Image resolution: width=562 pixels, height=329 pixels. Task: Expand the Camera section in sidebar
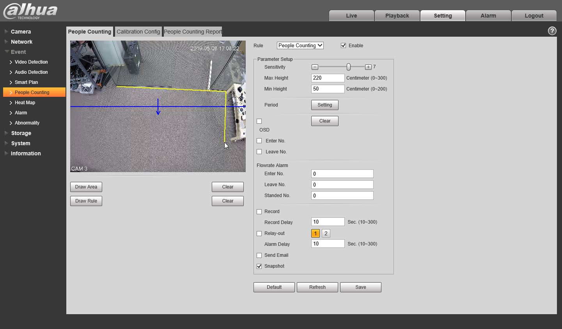21,32
